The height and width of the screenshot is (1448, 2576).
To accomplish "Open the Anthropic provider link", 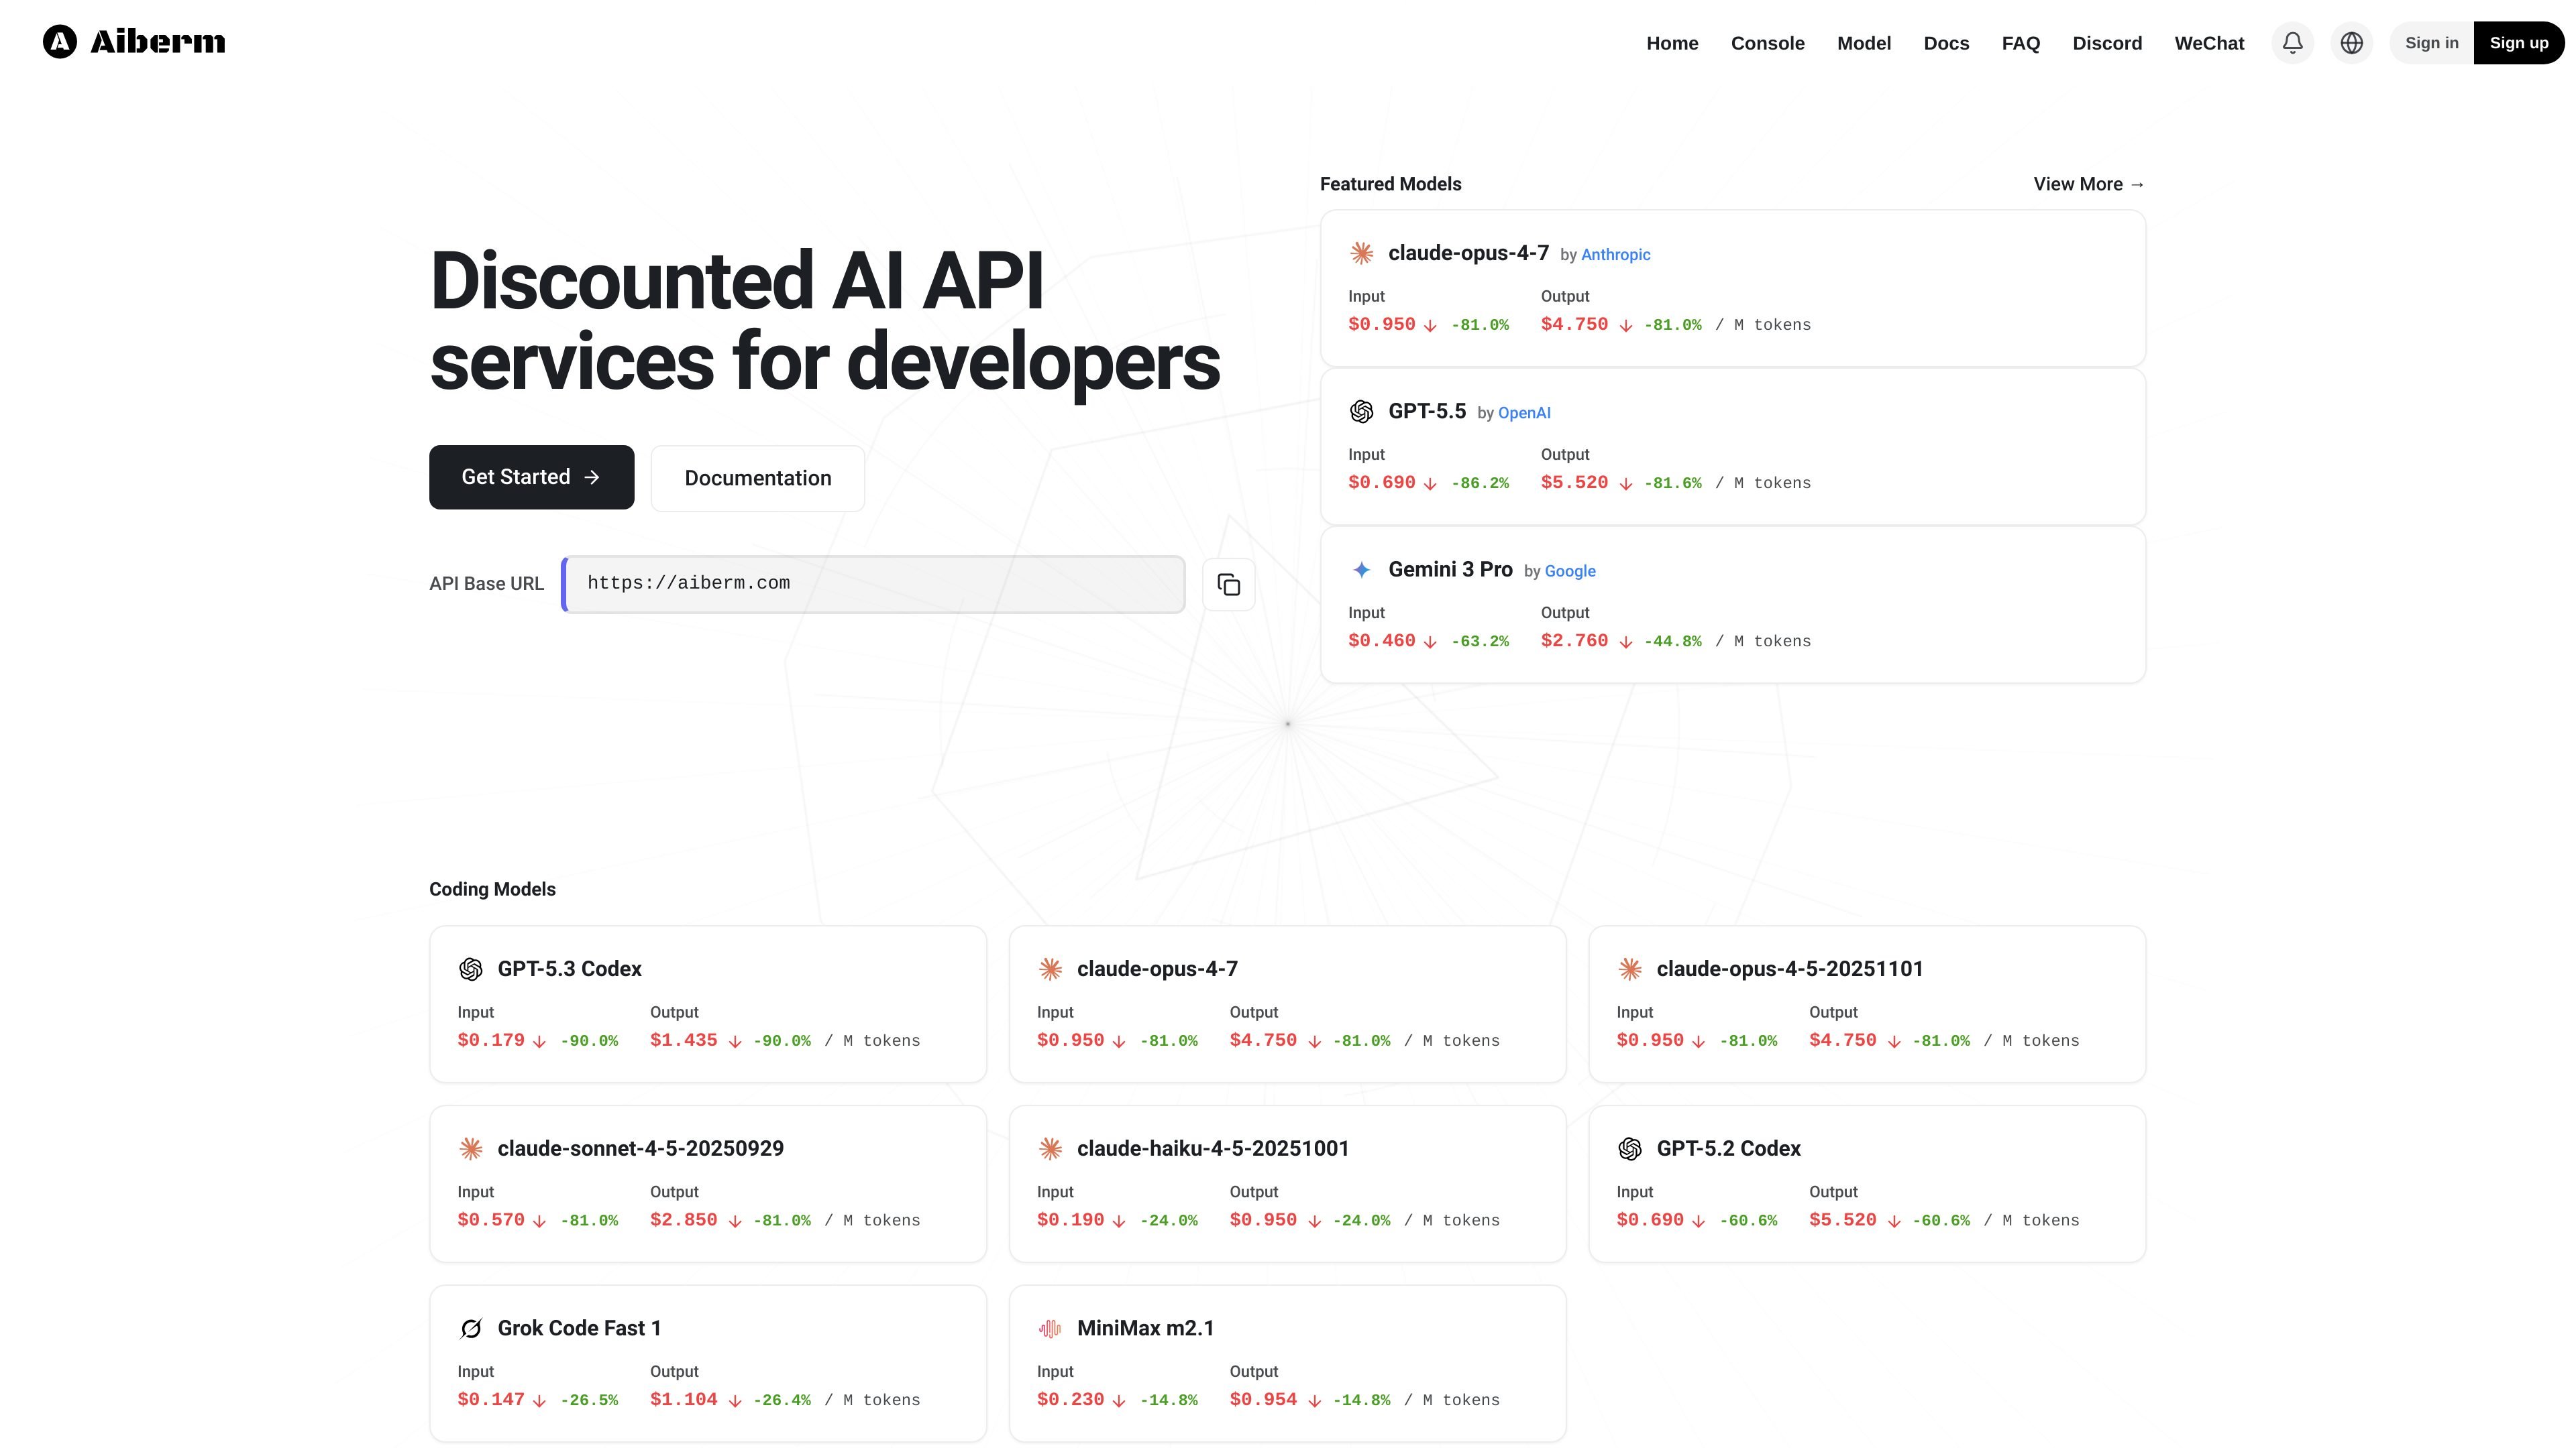I will click(1615, 255).
